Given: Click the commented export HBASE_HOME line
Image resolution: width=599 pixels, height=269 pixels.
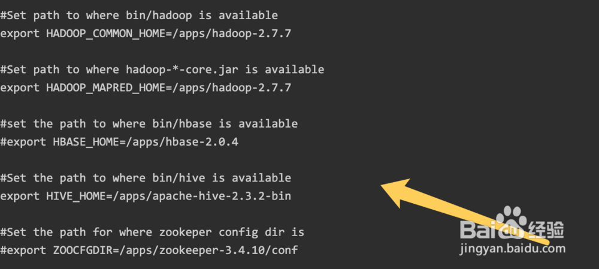Looking at the screenshot, I should click(x=119, y=142).
